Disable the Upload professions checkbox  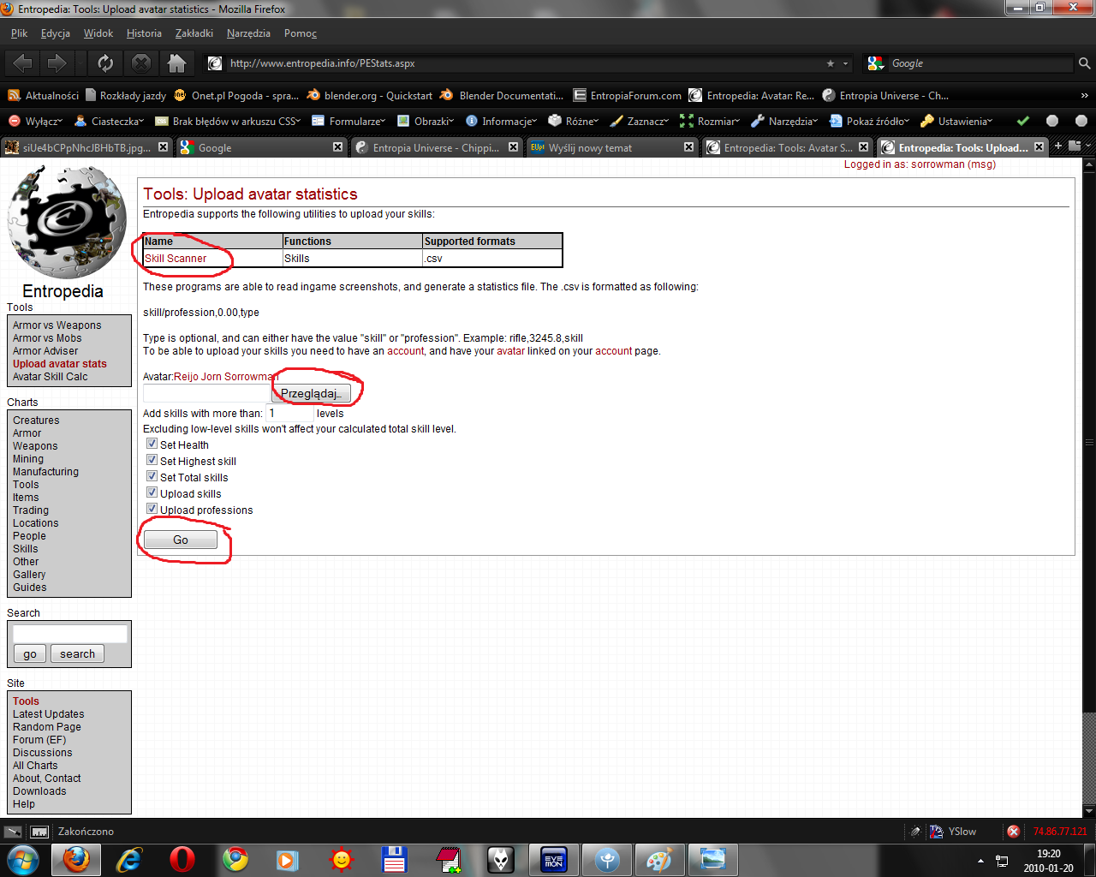click(152, 509)
